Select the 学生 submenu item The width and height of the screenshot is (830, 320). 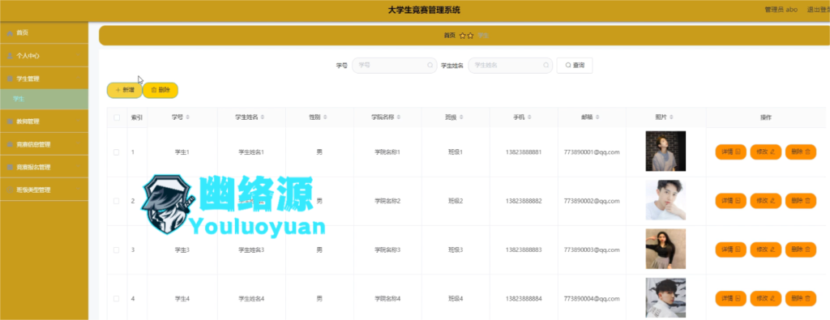click(44, 99)
